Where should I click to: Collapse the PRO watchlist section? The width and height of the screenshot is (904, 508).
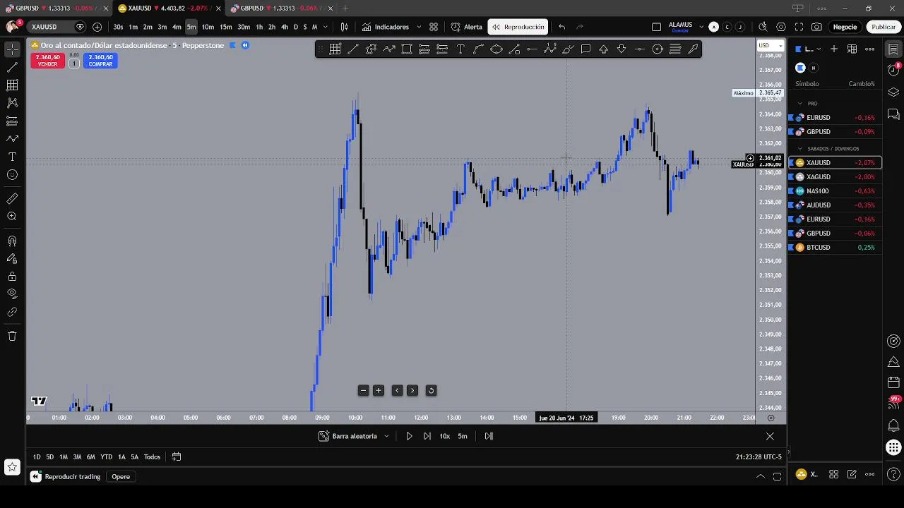coord(800,104)
